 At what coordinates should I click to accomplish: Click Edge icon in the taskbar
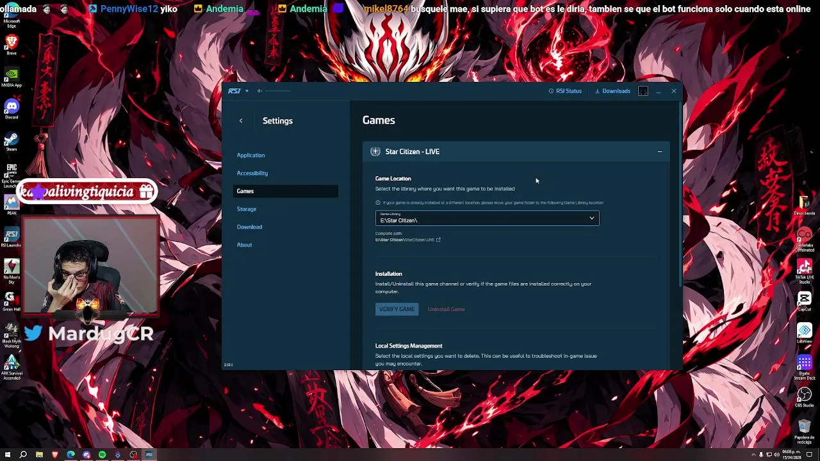click(x=70, y=455)
